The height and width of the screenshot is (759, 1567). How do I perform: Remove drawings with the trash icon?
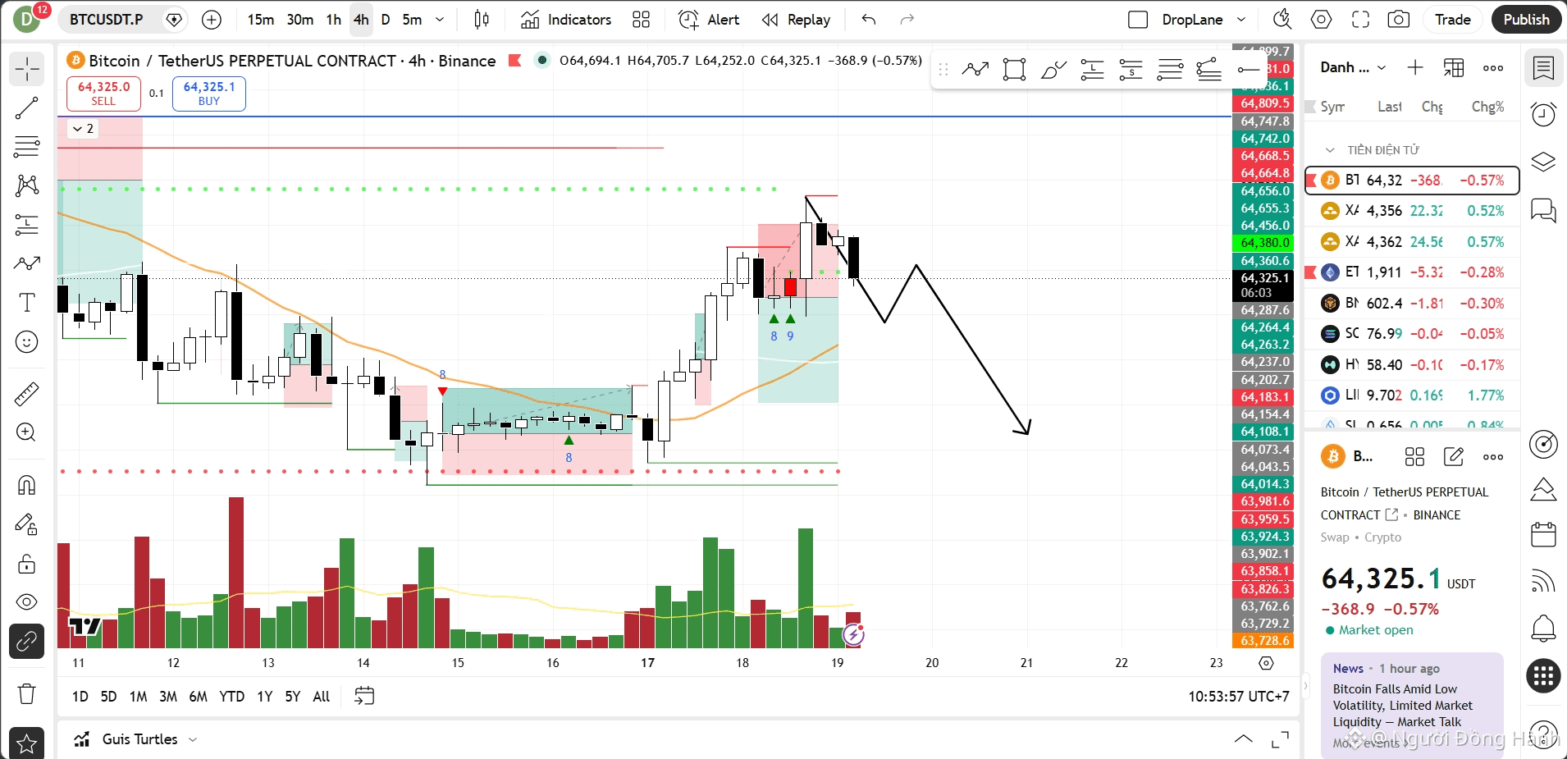(27, 694)
